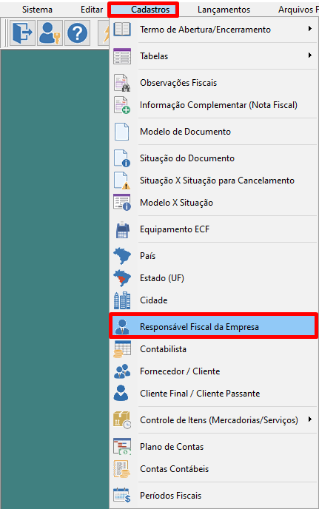This screenshot has width=319, height=509.
Task: Click the Brazil map icon beside País
Action: coord(122,256)
